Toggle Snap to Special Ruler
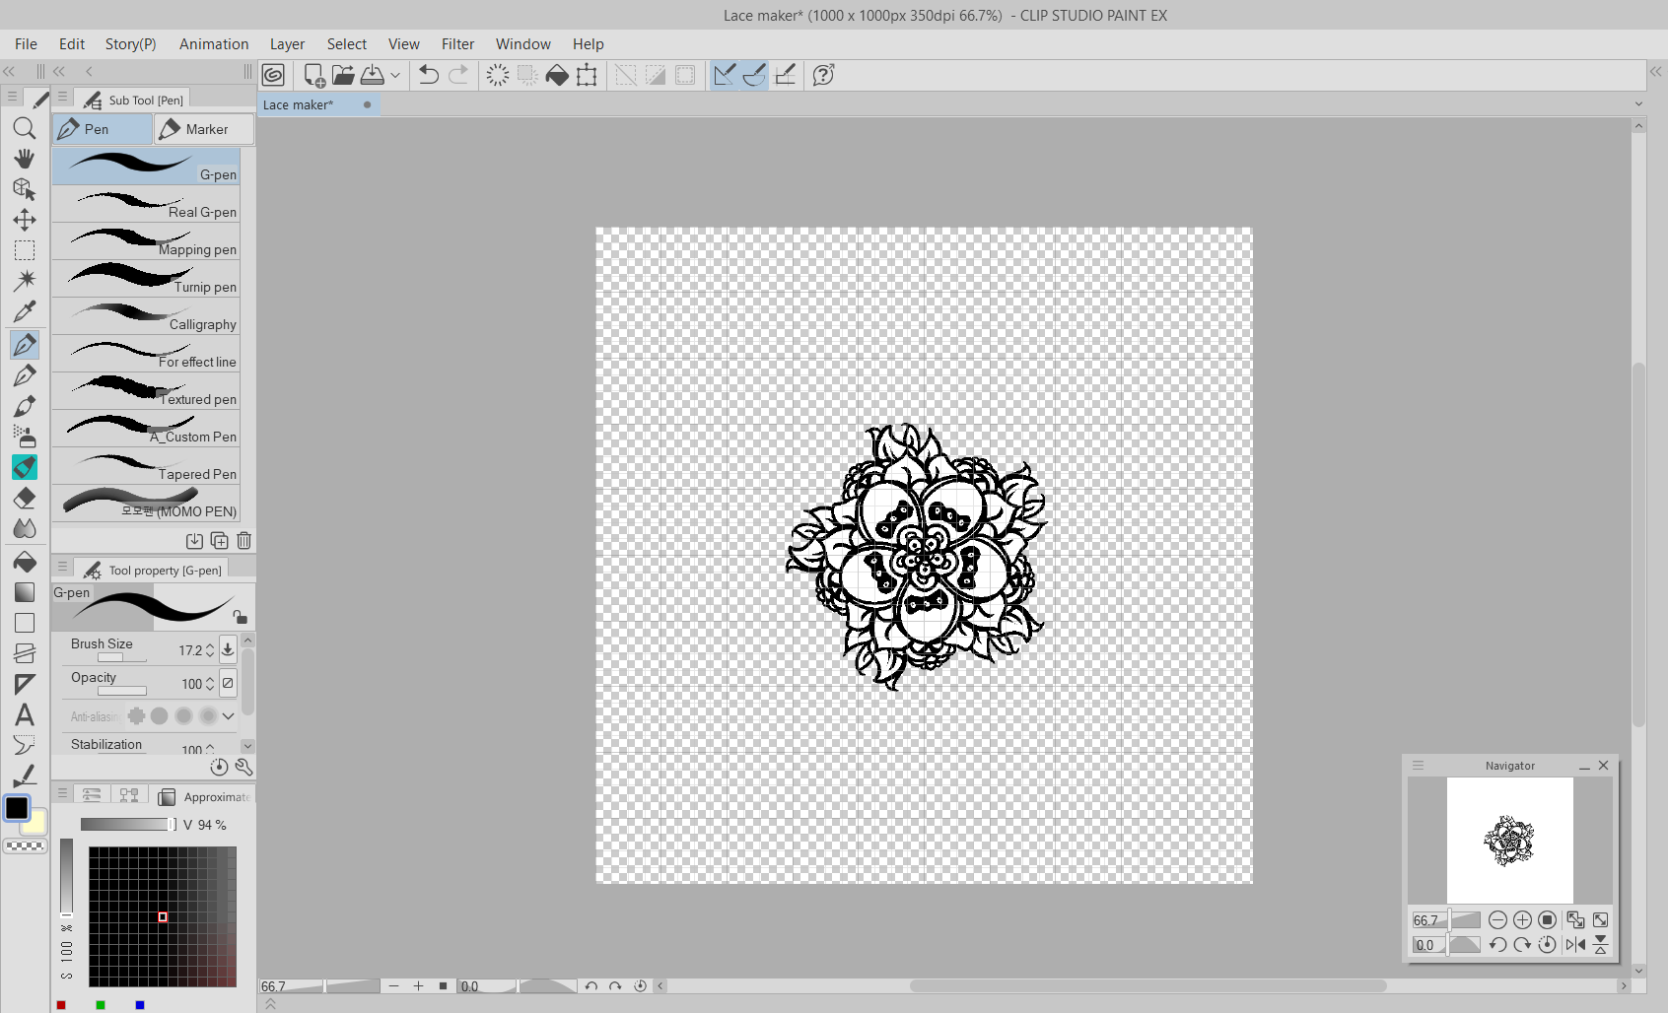This screenshot has width=1668, height=1013. click(x=754, y=75)
